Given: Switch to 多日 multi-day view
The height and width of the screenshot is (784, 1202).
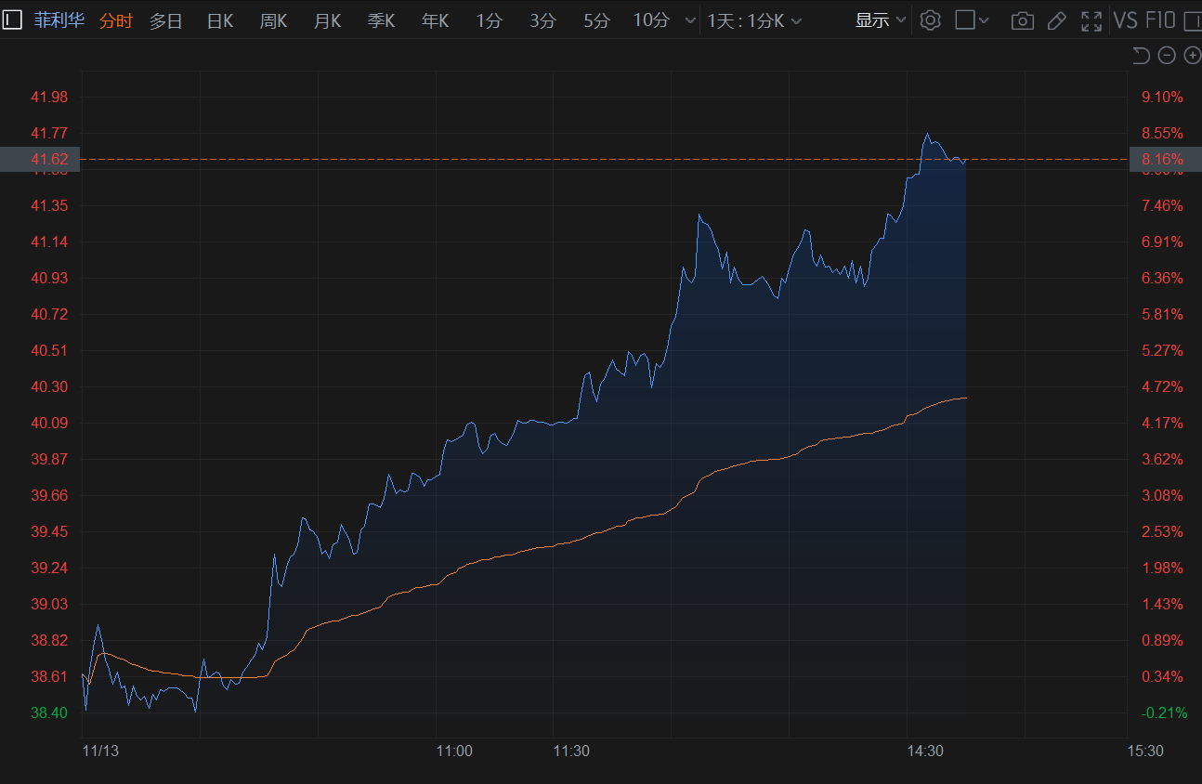Looking at the screenshot, I should pos(166,20).
